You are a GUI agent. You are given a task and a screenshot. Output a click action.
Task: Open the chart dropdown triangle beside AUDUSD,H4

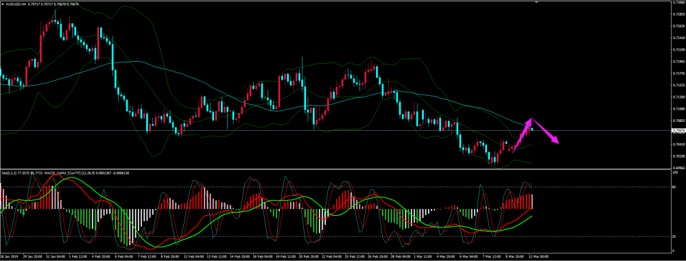click(2, 3)
